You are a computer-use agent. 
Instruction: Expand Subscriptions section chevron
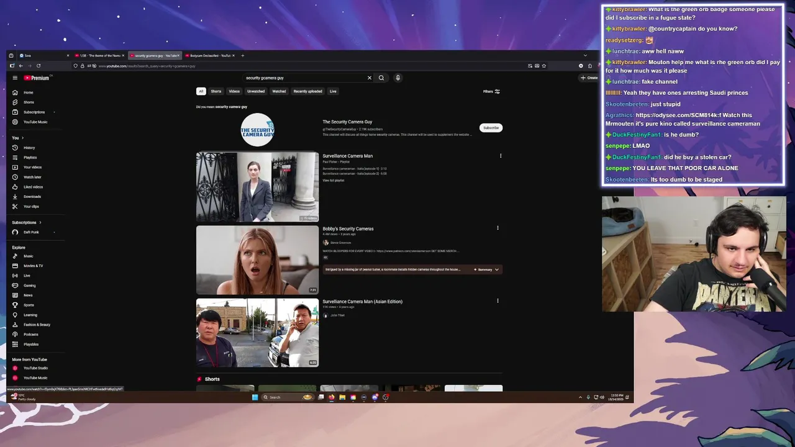(40, 222)
